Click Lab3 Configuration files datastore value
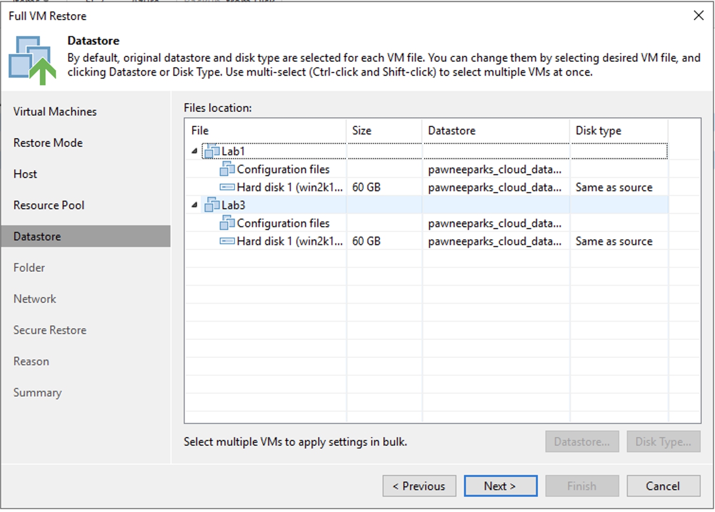This screenshot has height=512, width=715. 495,223
